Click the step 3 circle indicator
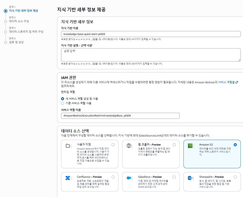Image resolution: width=243 pixels, height=197 pixels. click(x=6, y=32)
